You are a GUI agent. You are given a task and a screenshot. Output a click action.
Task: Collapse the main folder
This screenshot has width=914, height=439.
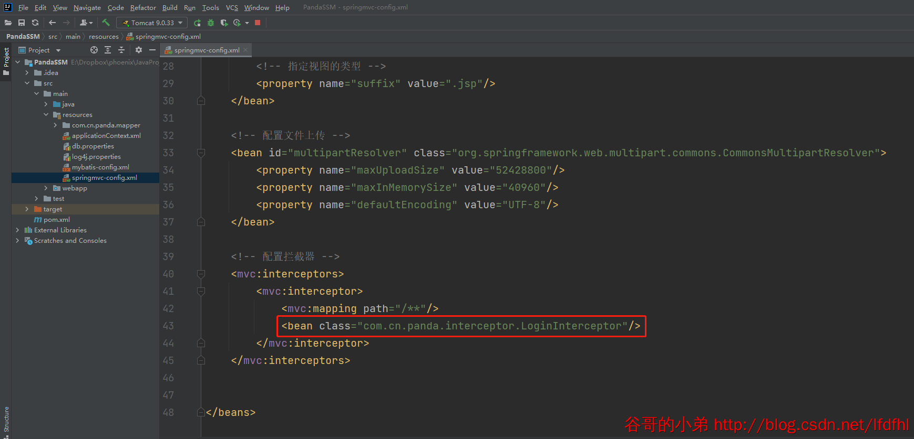[36, 94]
